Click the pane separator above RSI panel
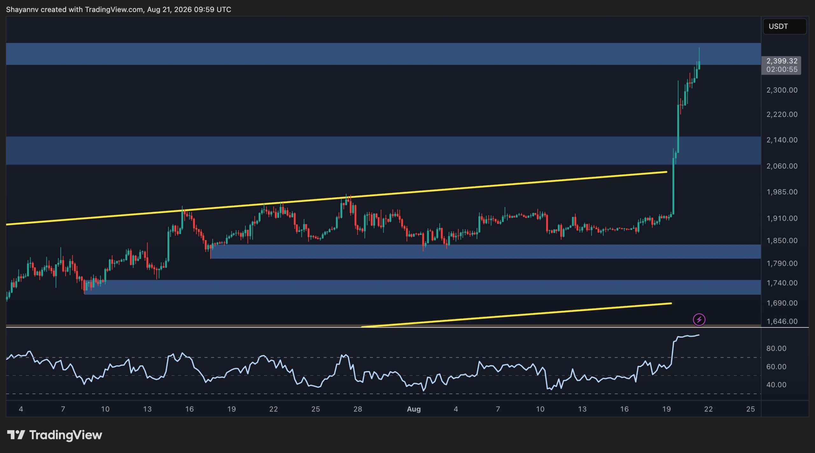Image resolution: width=815 pixels, height=453 pixels. [407, 327]
